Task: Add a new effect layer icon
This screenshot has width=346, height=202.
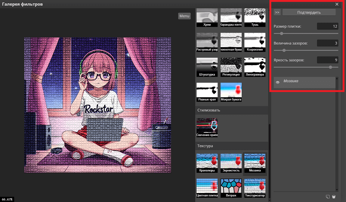Action: [328, 196]
